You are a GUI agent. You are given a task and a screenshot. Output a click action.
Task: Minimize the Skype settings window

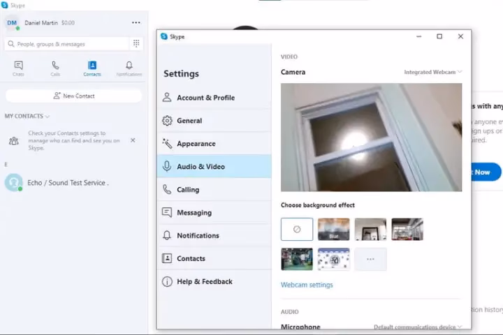[x=418, y=36]
